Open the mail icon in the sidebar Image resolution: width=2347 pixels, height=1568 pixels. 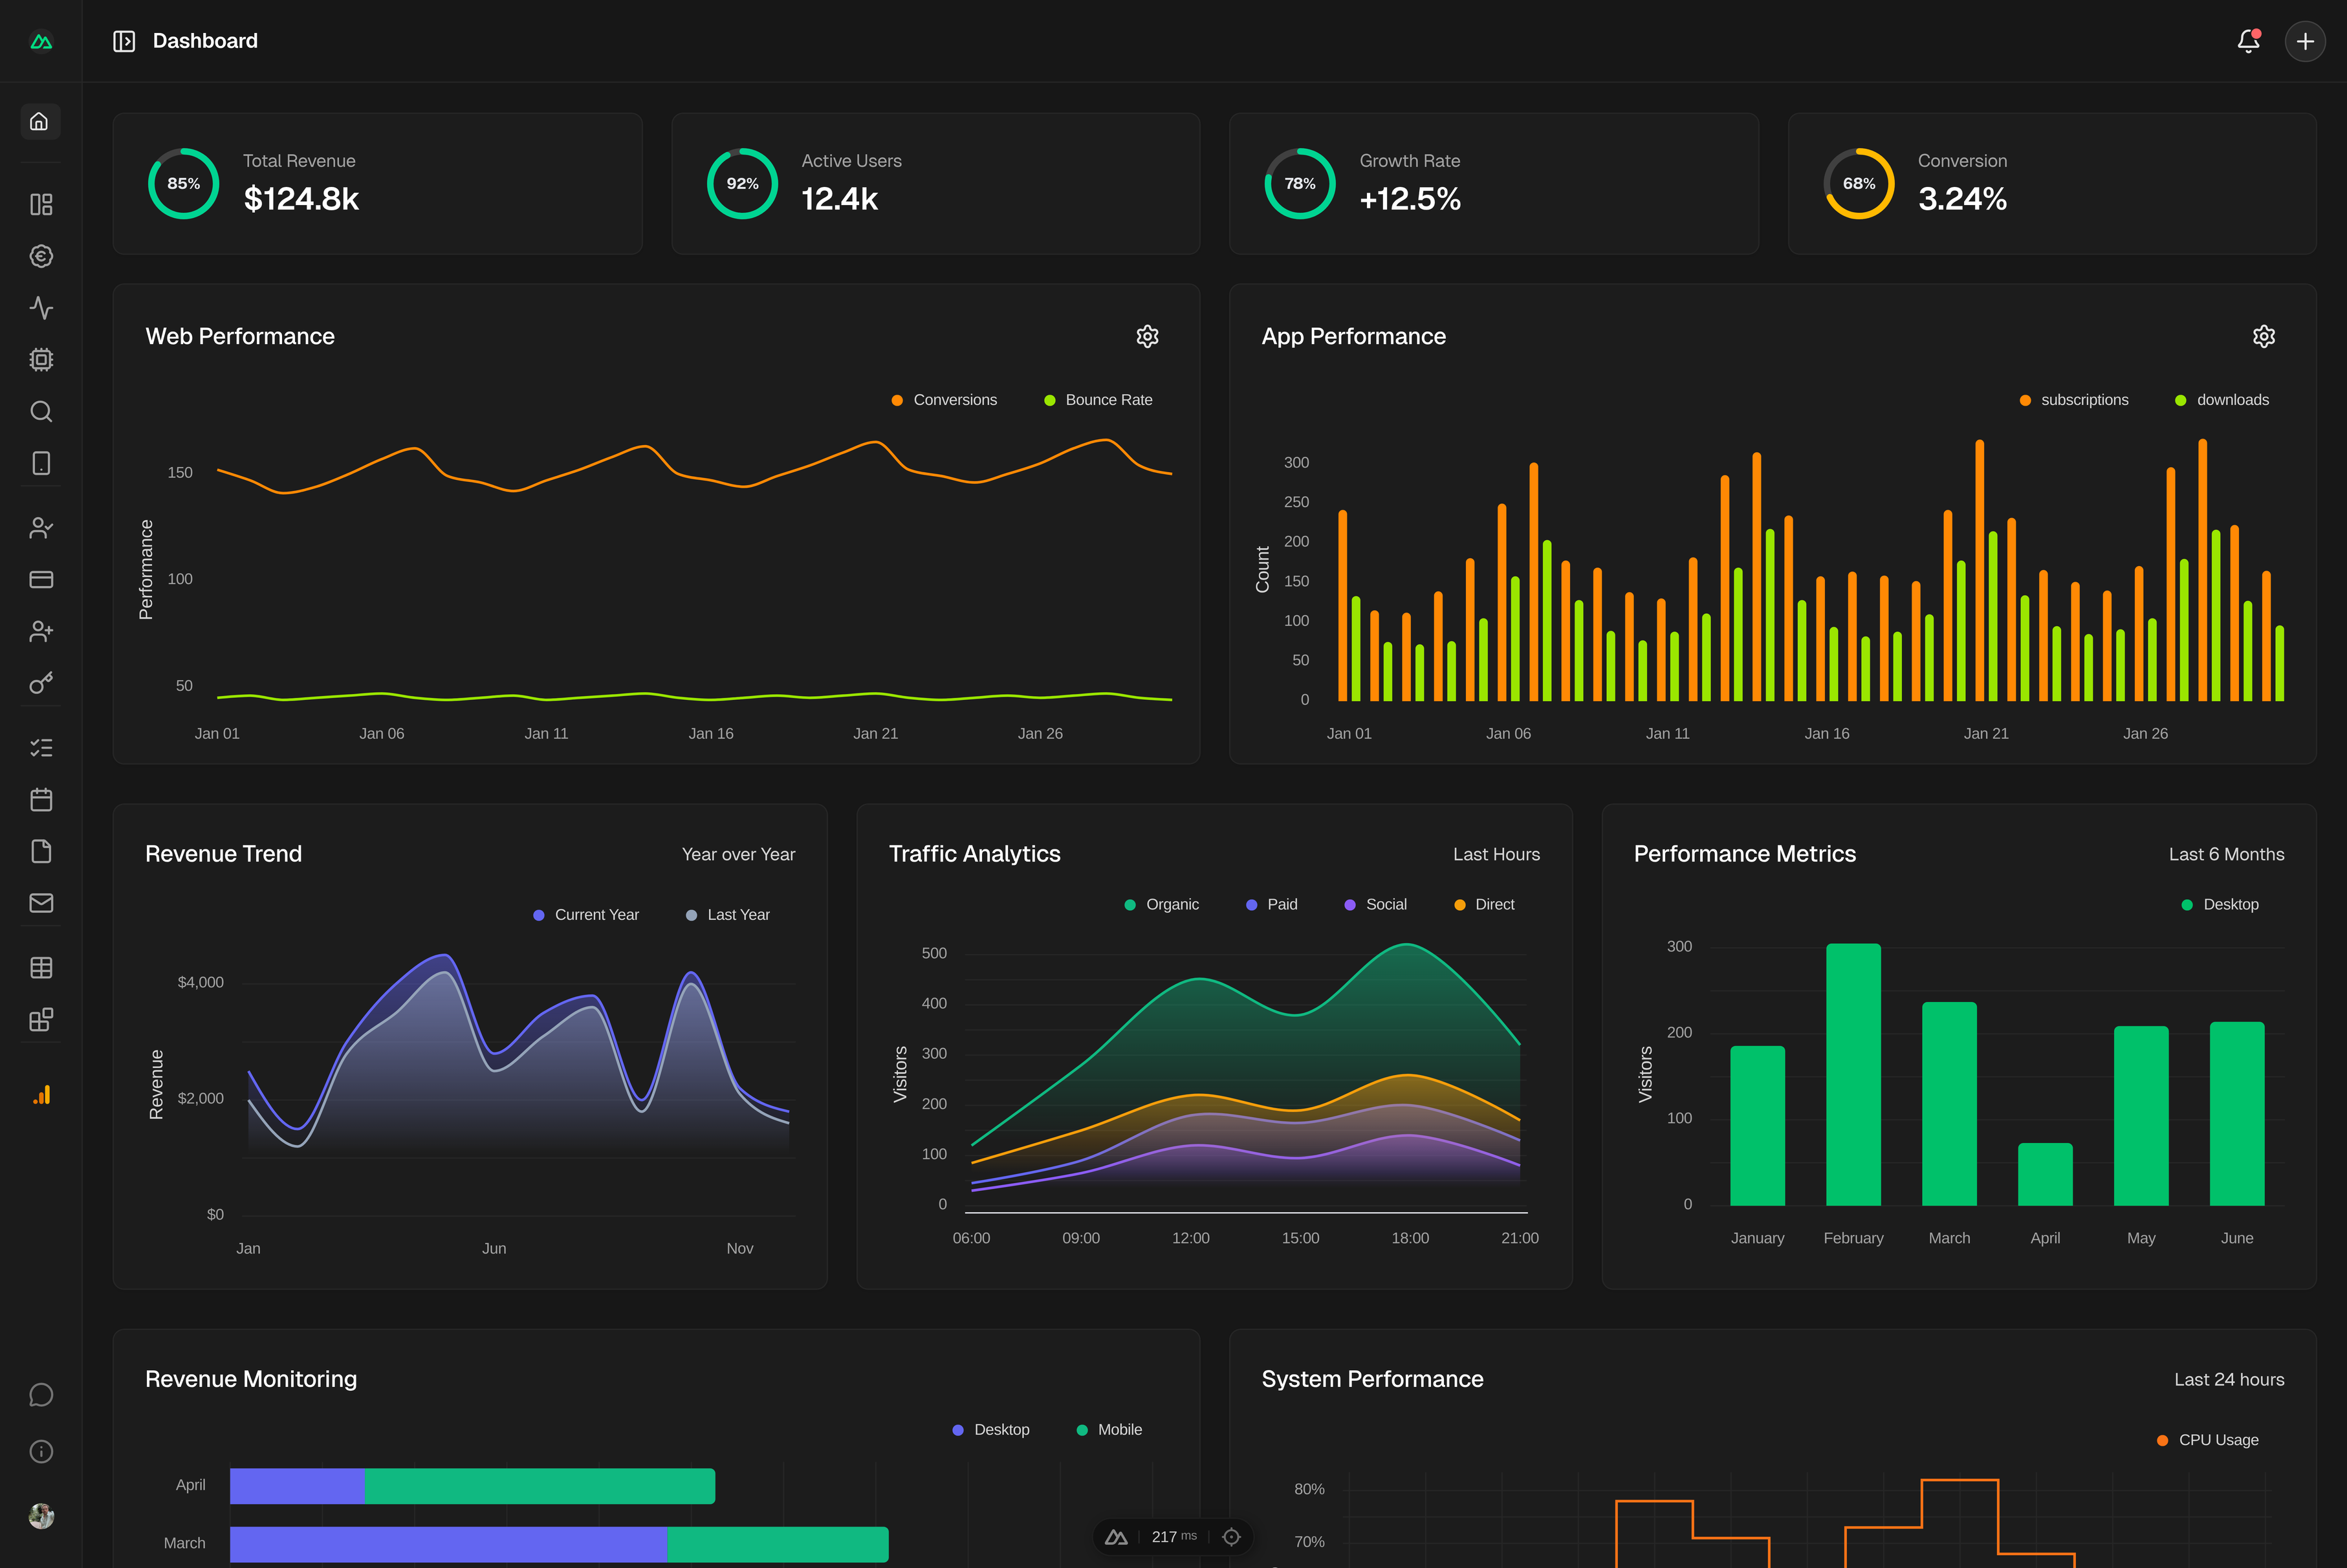(40, 903)
